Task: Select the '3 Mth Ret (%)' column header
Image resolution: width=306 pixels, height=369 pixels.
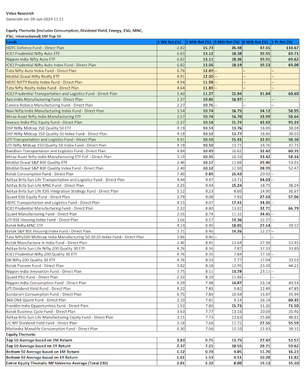Action: [228, 42]
